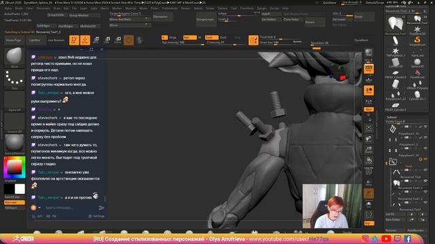Toggle the Zsub button
The image size is (435, 244).
(x=224, y=37)
